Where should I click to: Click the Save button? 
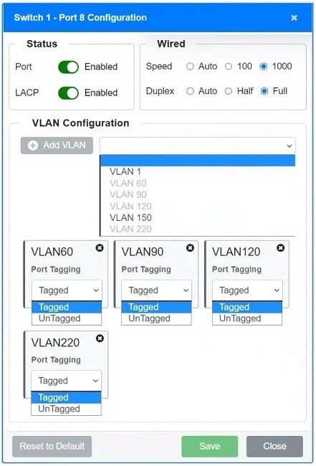(x=210, y=446)
